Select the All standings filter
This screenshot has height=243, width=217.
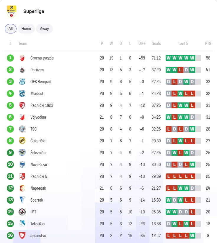coord(11,29)
